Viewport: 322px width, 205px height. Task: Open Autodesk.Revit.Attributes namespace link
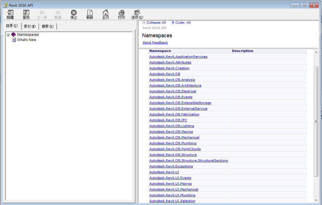(x=170, y=62)
